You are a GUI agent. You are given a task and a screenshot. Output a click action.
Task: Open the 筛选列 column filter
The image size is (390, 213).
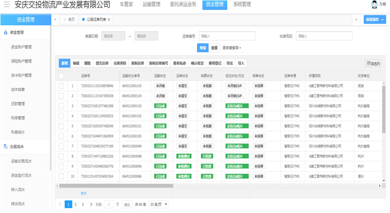coord(373,63)
